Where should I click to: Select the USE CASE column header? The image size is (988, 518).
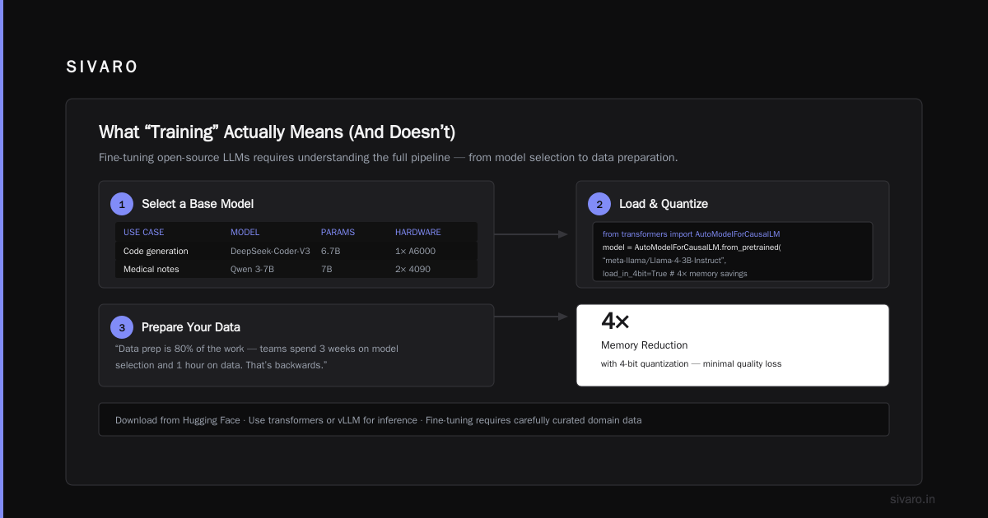144,232
